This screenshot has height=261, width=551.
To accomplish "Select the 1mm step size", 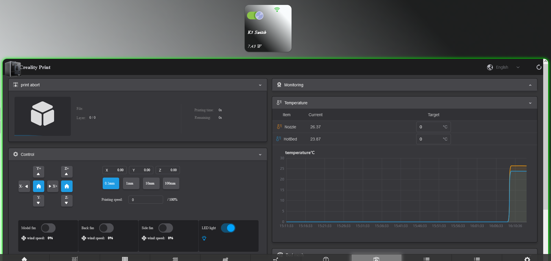I will 131,183.
